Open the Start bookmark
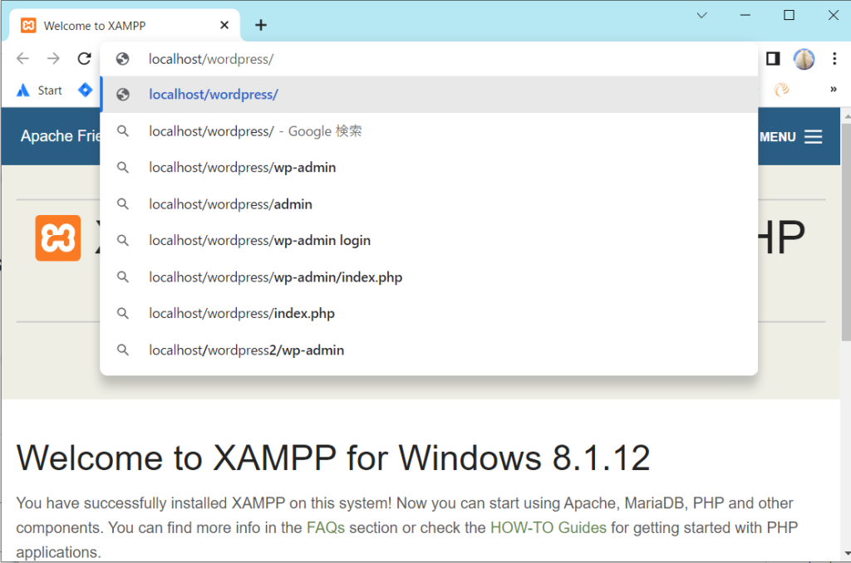Viewport: 851px width, 563px height. point(40,90)
